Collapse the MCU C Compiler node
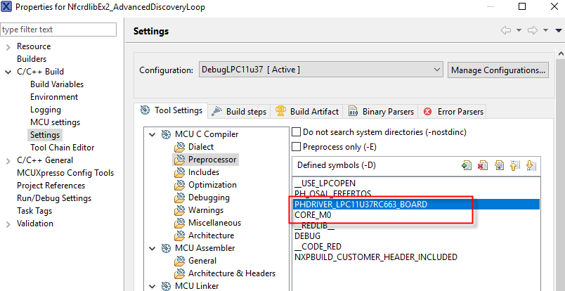The height and width of the screenshot is (291, 565). (x=152, y=134)
